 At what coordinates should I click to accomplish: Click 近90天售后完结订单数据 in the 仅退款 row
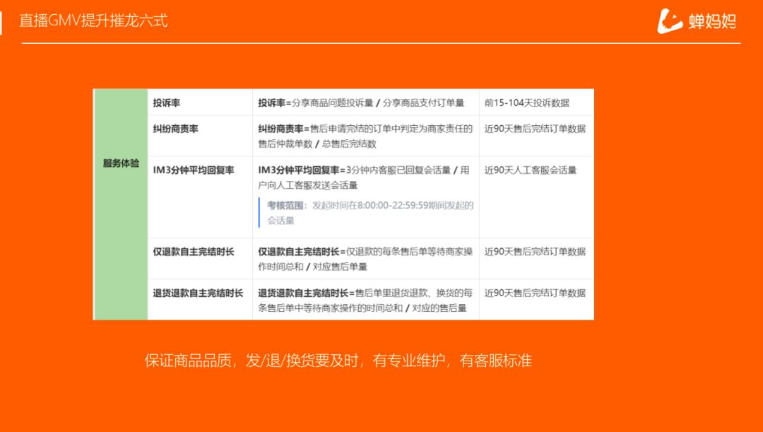(x=535, y=251)
